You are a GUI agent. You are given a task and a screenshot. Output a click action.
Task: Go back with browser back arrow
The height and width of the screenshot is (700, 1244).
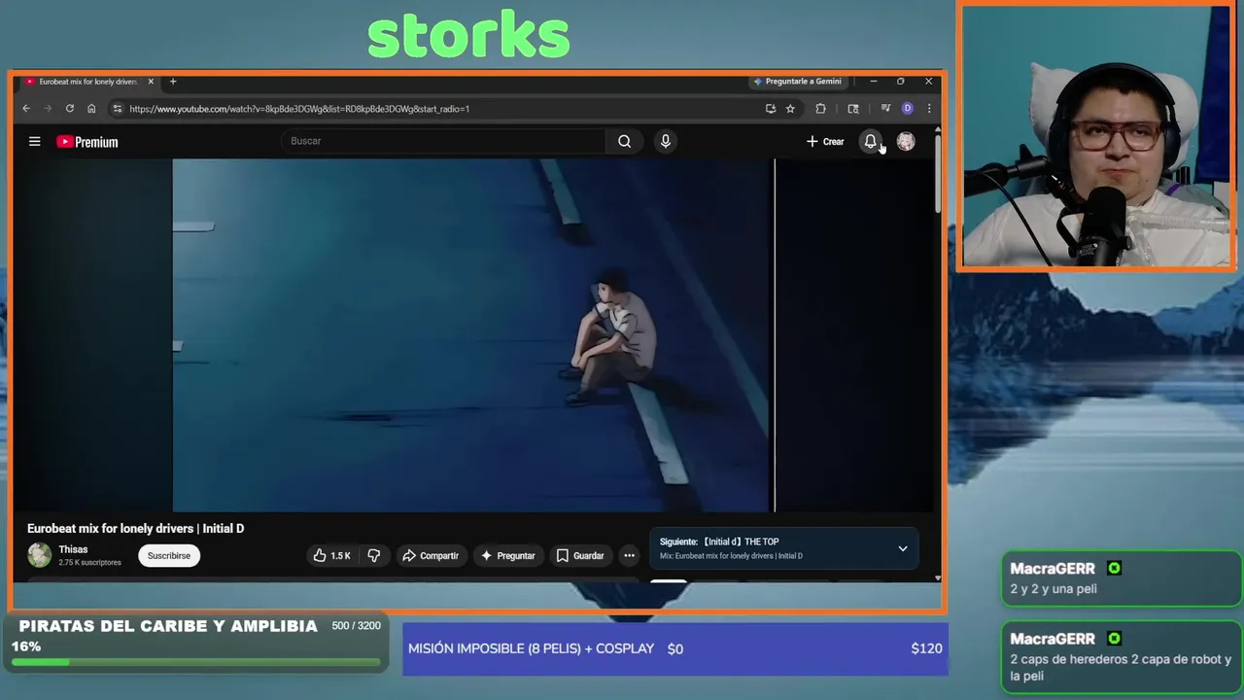27,109
